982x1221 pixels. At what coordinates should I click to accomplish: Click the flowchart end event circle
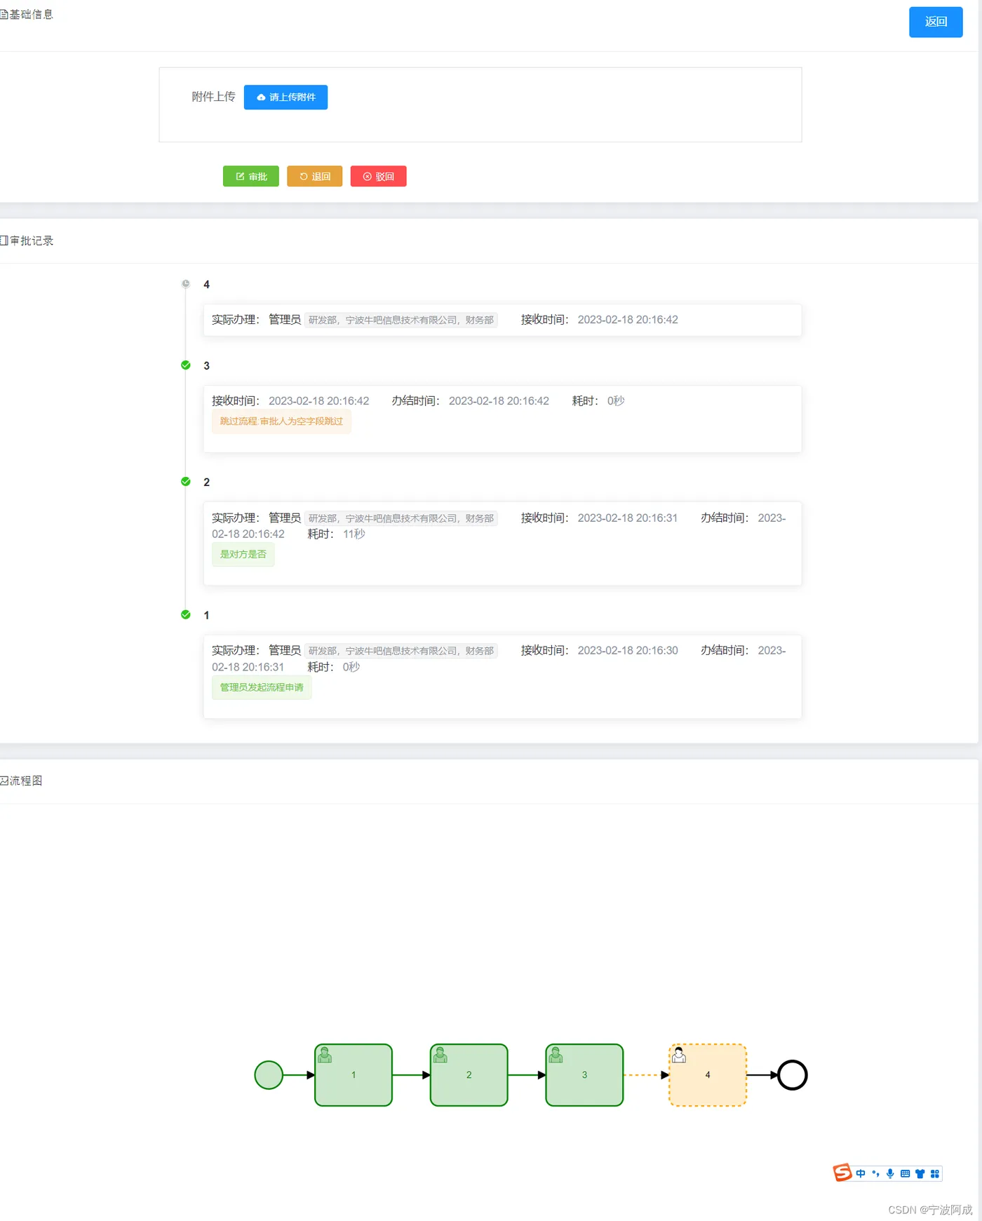click(793, 1075)
